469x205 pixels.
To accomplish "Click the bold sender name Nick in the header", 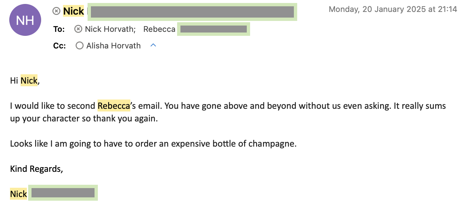I will 74,11.
